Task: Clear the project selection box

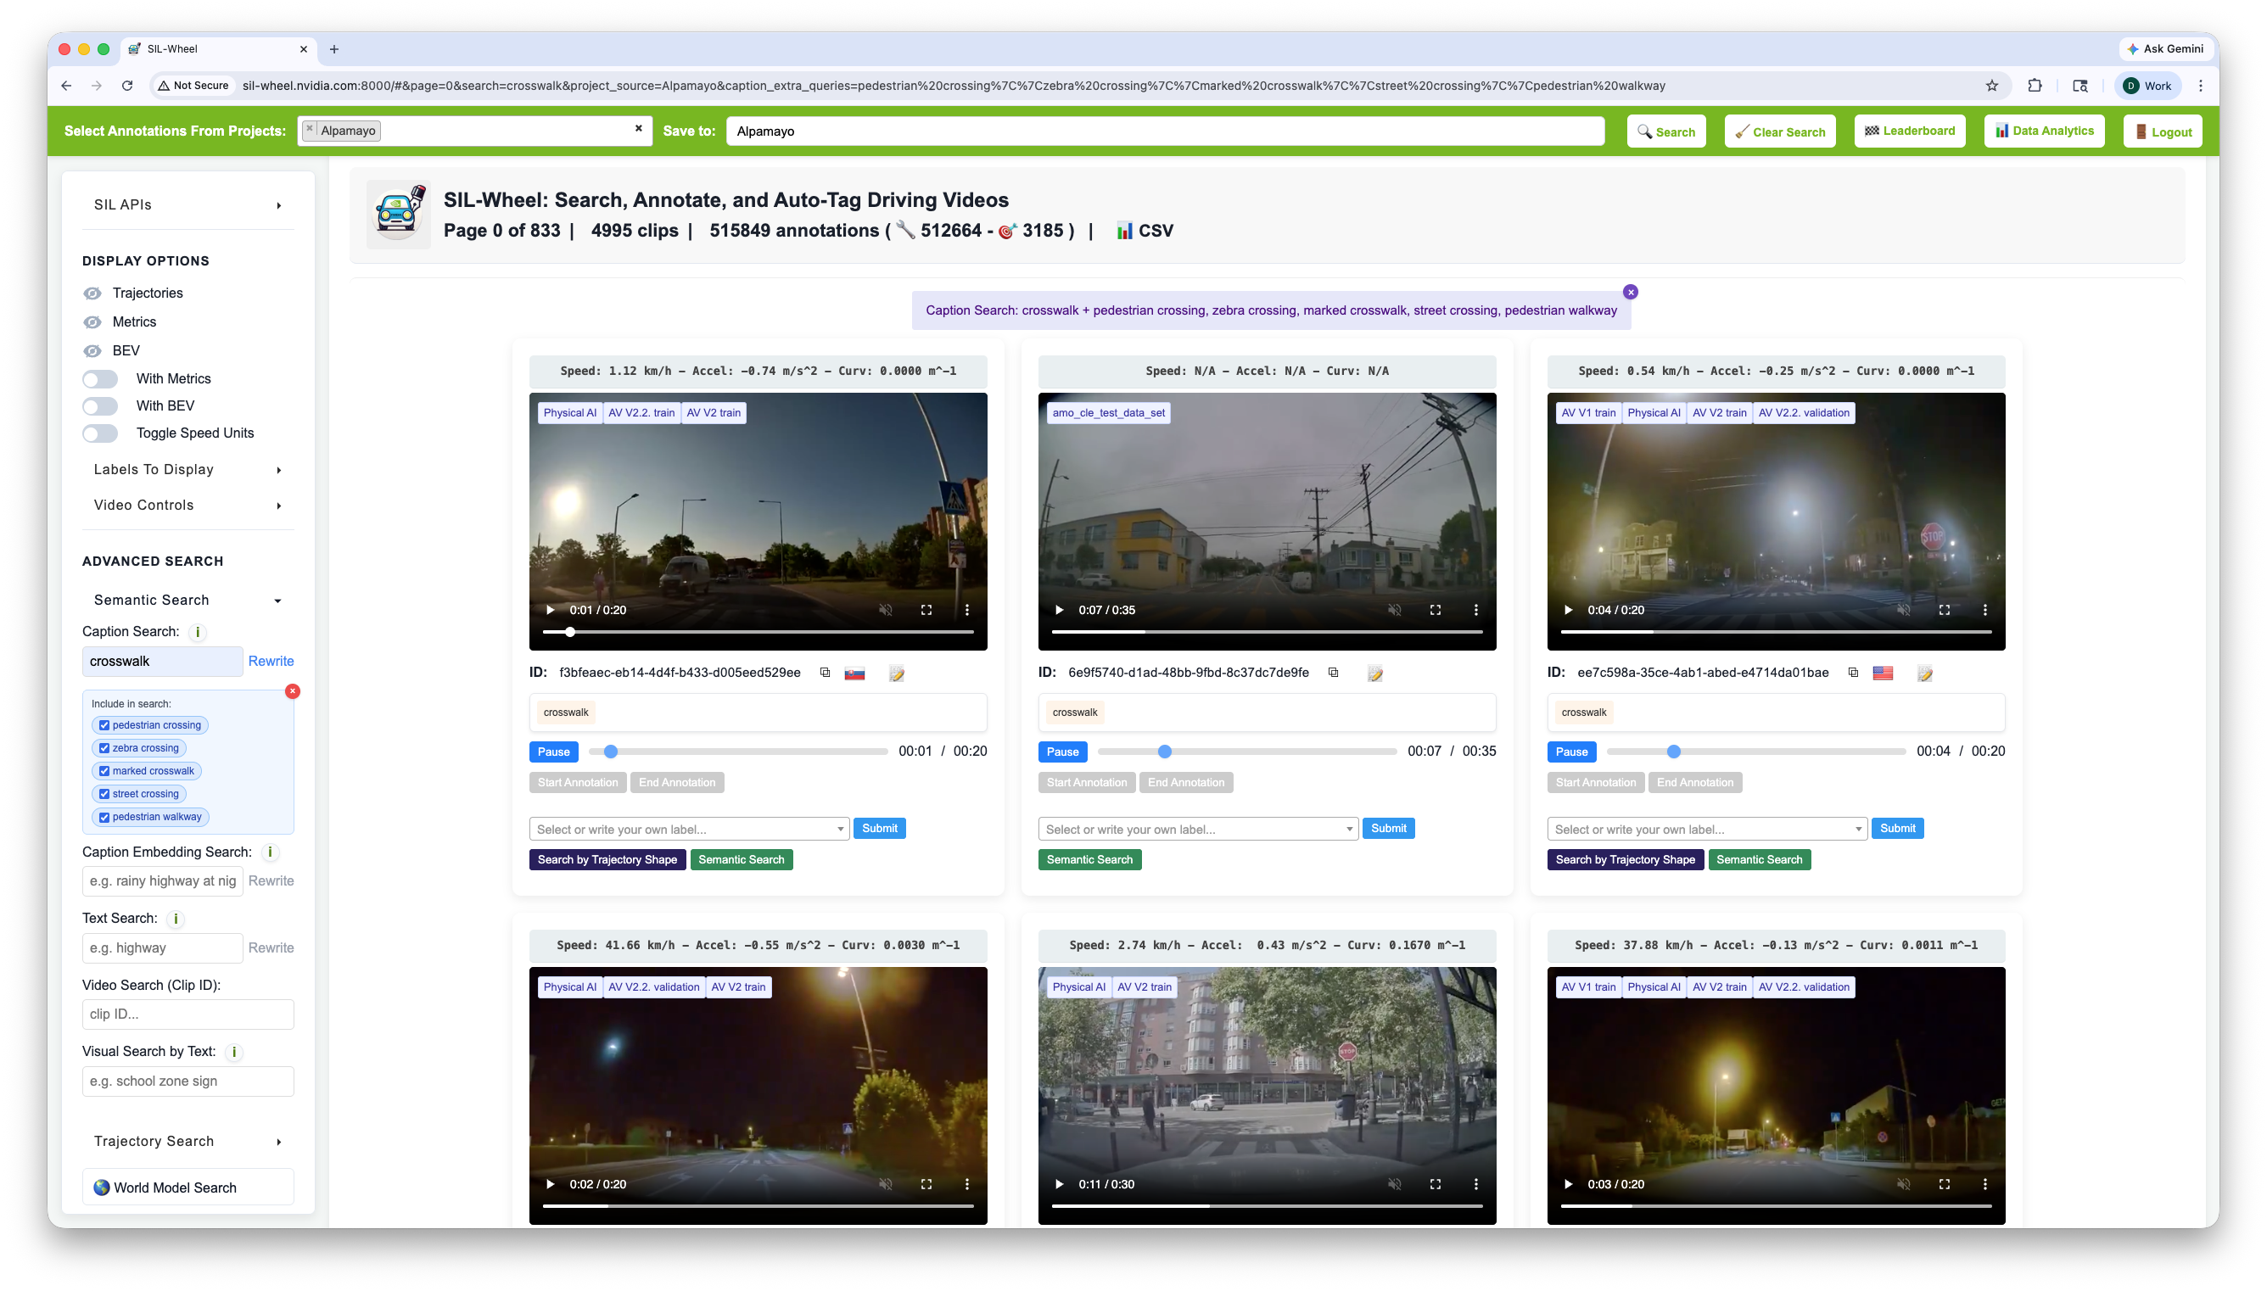Action: coord(638,129)
